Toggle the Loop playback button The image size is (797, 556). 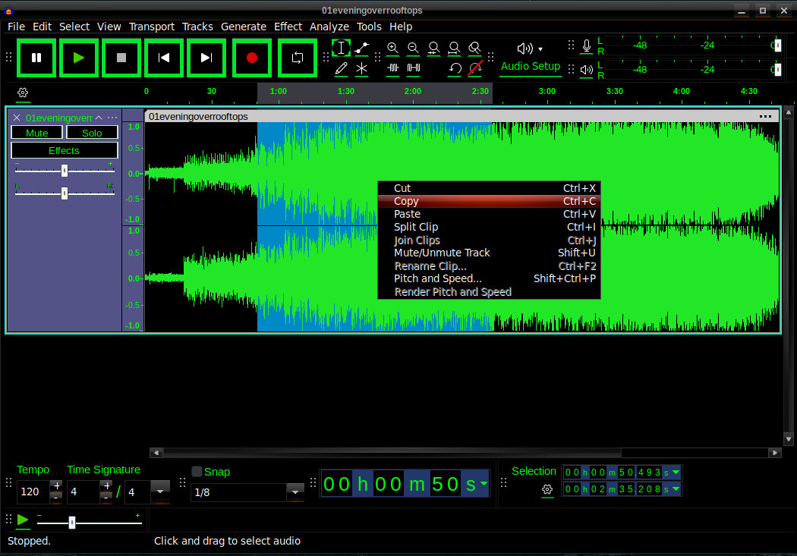[x=298, y=58]
